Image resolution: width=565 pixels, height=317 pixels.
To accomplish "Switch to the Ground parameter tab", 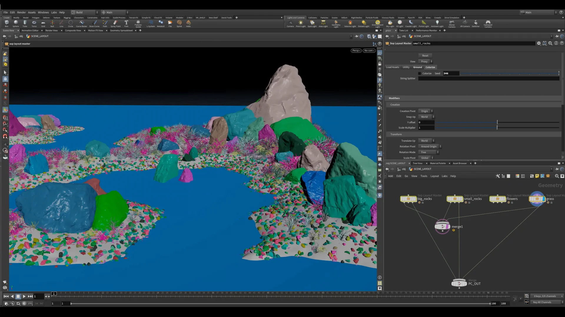I will (417, 67).
